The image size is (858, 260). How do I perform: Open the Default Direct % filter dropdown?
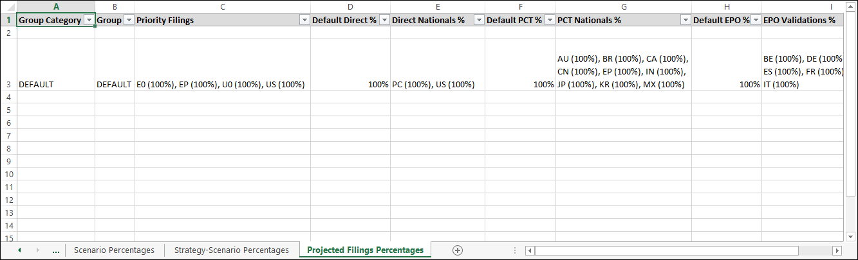384,21
